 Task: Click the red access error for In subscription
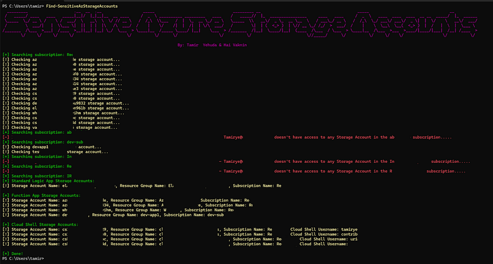tap(346, 161)
